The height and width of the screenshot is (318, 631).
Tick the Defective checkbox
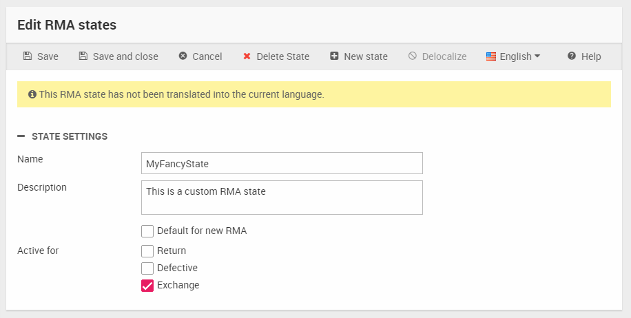click(x=147, y=268)
